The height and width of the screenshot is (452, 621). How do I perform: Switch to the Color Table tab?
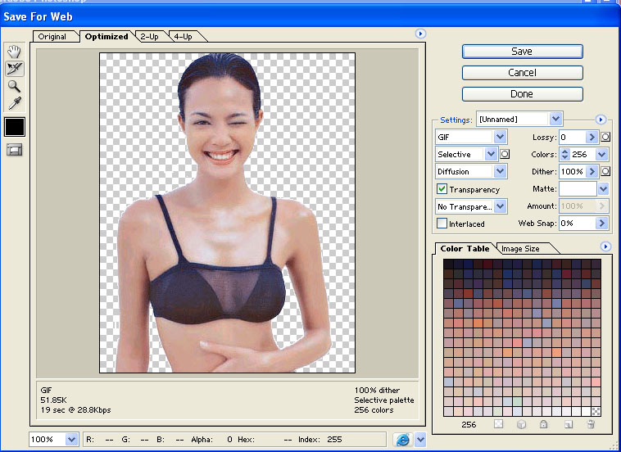click(465, 249)
